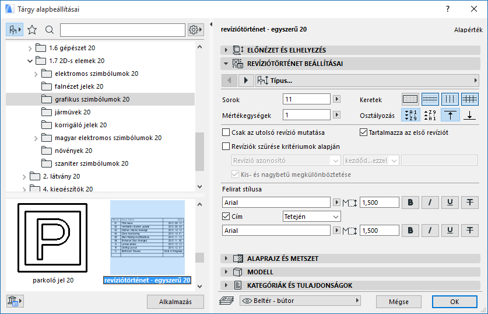Toggle strikethrough for label text style

(x=470, y=203)
